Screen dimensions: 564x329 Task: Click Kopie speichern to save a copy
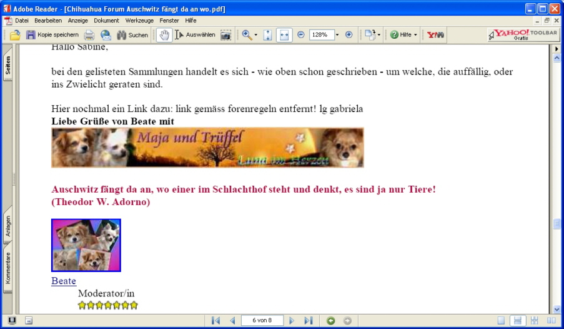point(52,35)
